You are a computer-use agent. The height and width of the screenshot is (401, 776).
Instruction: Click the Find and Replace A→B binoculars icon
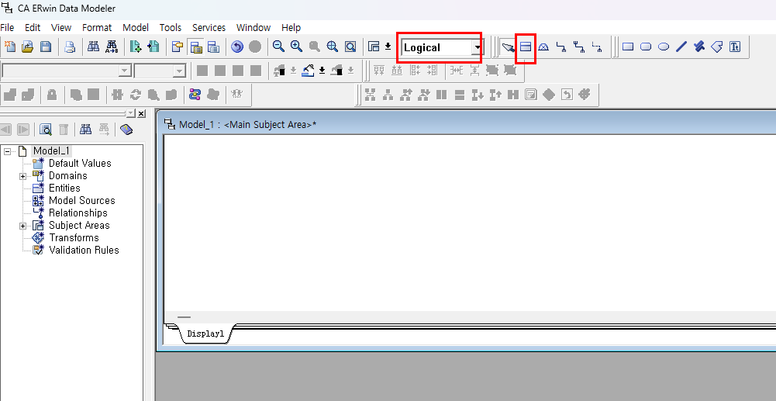click(x=112, y=47)
